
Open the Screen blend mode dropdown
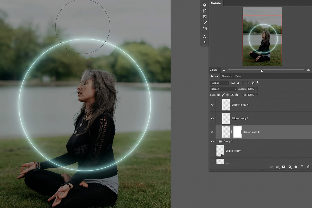coord(223,89)
